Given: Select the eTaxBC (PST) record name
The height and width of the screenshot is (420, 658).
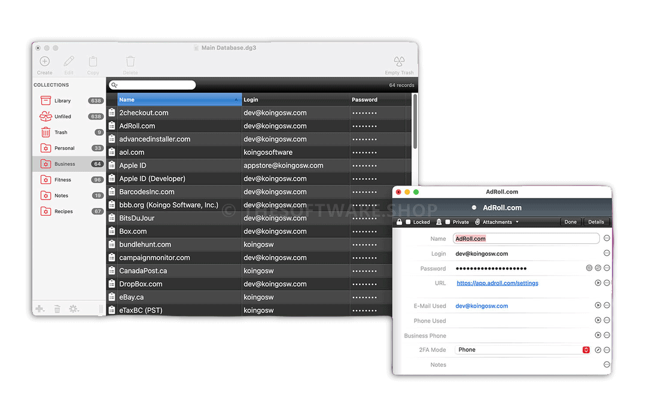Looking at the screenshot, I should tap(141, 310).
